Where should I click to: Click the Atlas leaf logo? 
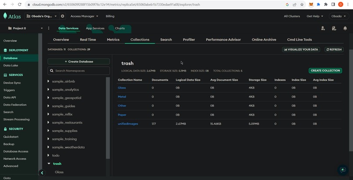pyautogui.click(x=5, y=16)
